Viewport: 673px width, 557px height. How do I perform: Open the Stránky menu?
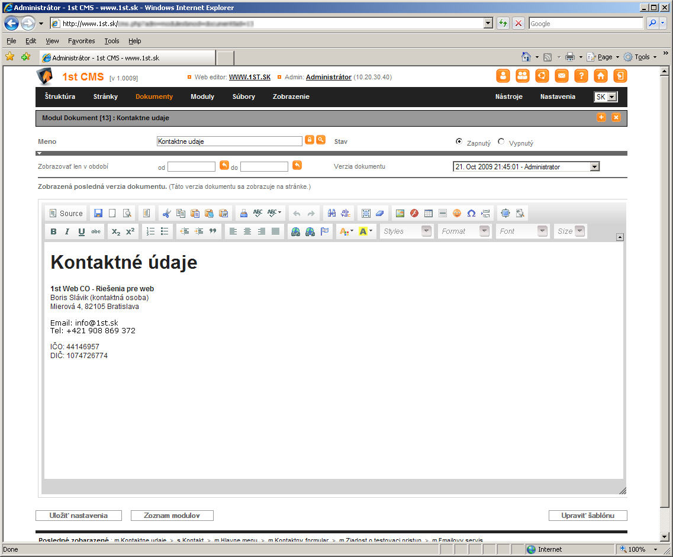[105, 96]
